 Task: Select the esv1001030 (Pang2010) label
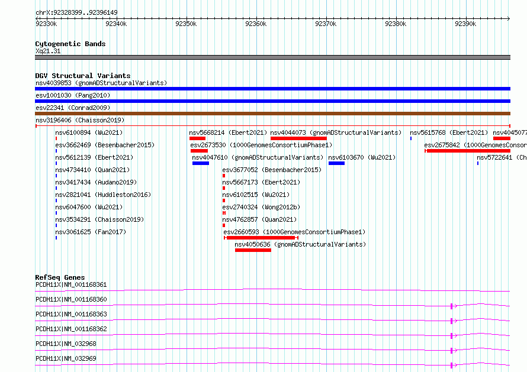73,95
